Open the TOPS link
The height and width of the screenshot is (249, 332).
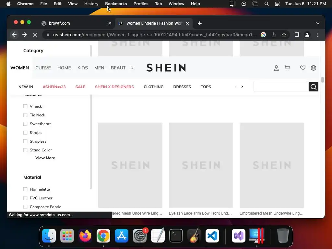[x=206, y=87]
